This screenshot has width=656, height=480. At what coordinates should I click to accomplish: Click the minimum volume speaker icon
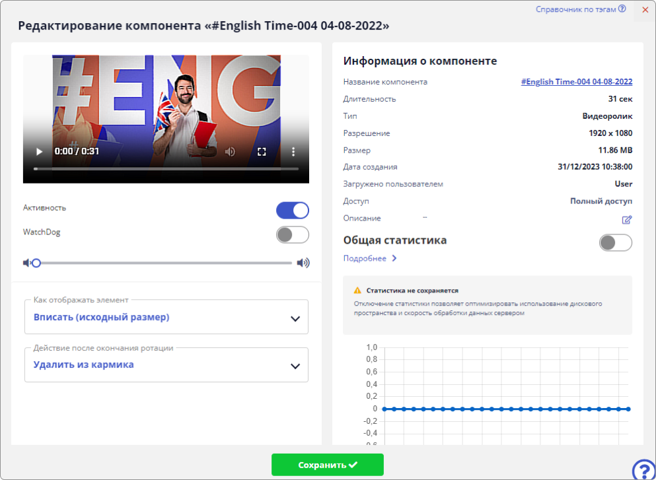point(26,262)
